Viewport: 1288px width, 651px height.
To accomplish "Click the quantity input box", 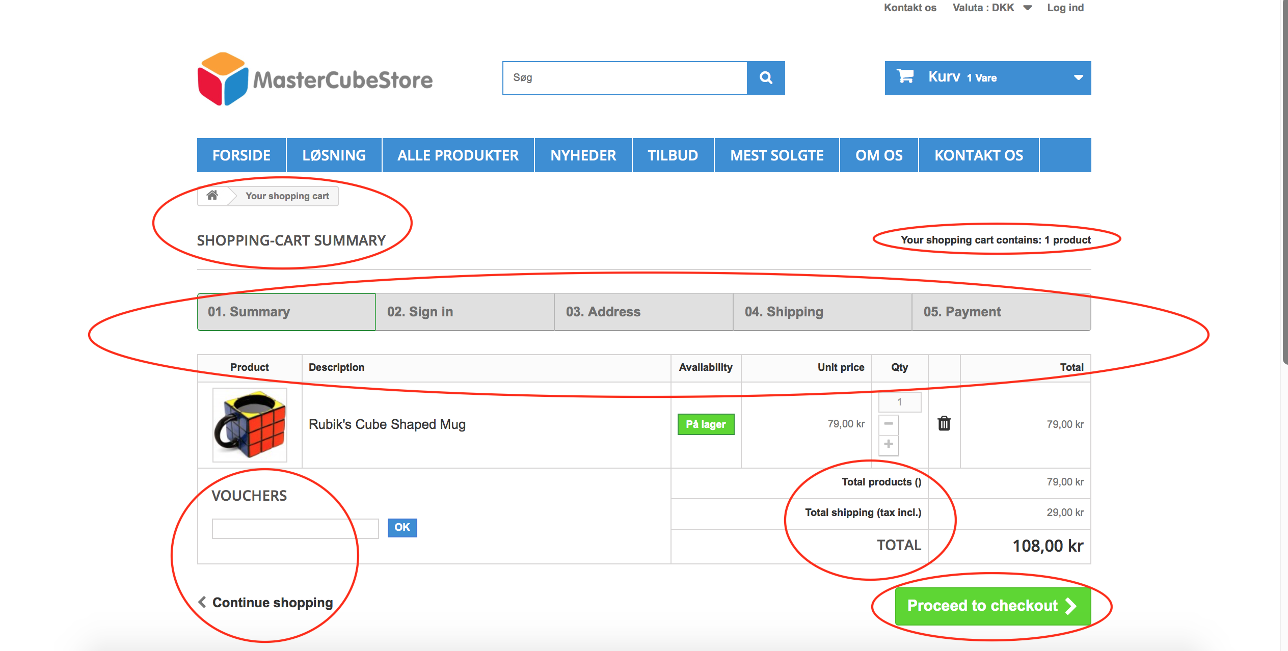I will (899, 402).
